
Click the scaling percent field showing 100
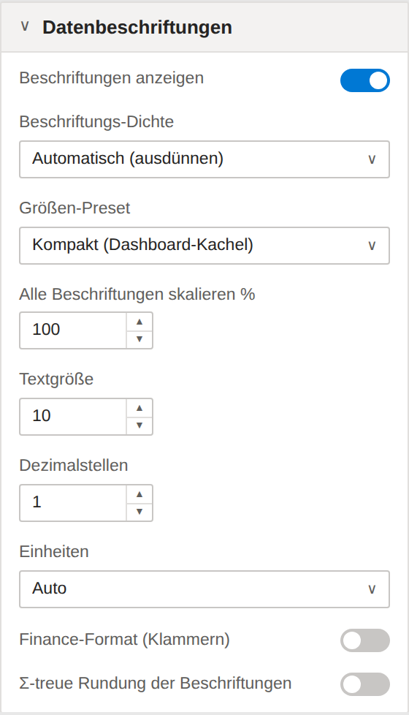[73, 330]
